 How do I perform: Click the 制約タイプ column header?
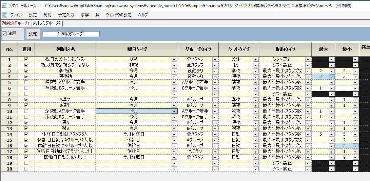tap(285, 49)
